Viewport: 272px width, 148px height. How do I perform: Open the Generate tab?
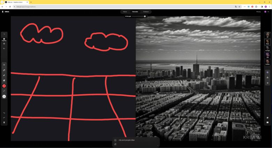point(135,12)
